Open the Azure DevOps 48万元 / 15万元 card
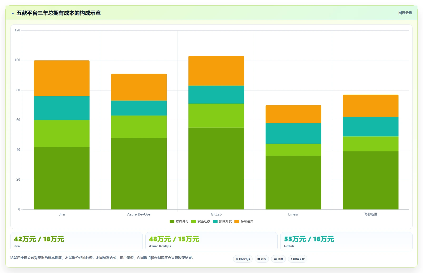423x273 pixels. pos(211,242)
